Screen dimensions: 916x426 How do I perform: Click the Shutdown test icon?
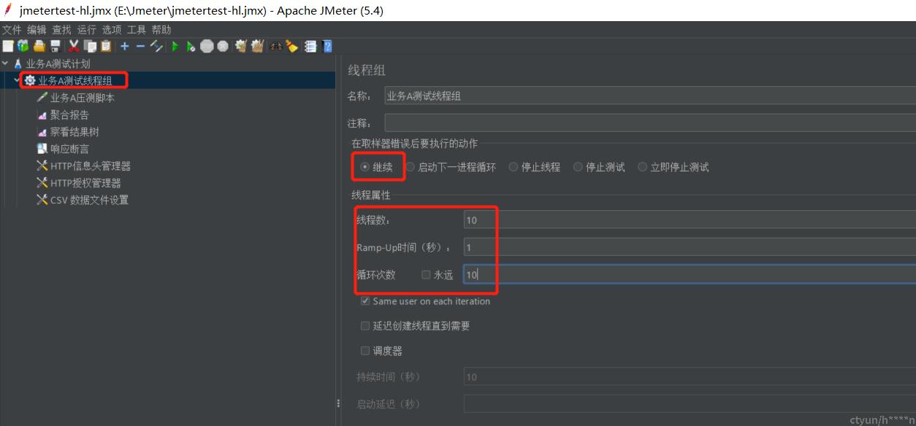coord(223,46)
